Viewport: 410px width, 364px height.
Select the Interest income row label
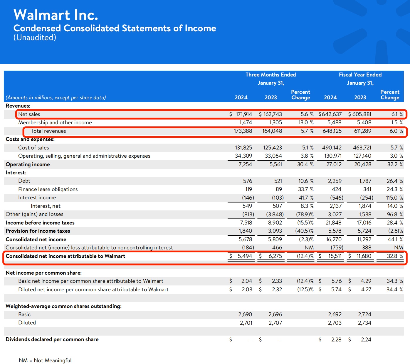coord(37,198)
